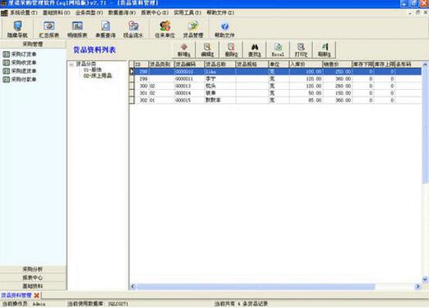Click the 360.00 price in the ID 302 row
429x308 pixels.
[337, 100]
